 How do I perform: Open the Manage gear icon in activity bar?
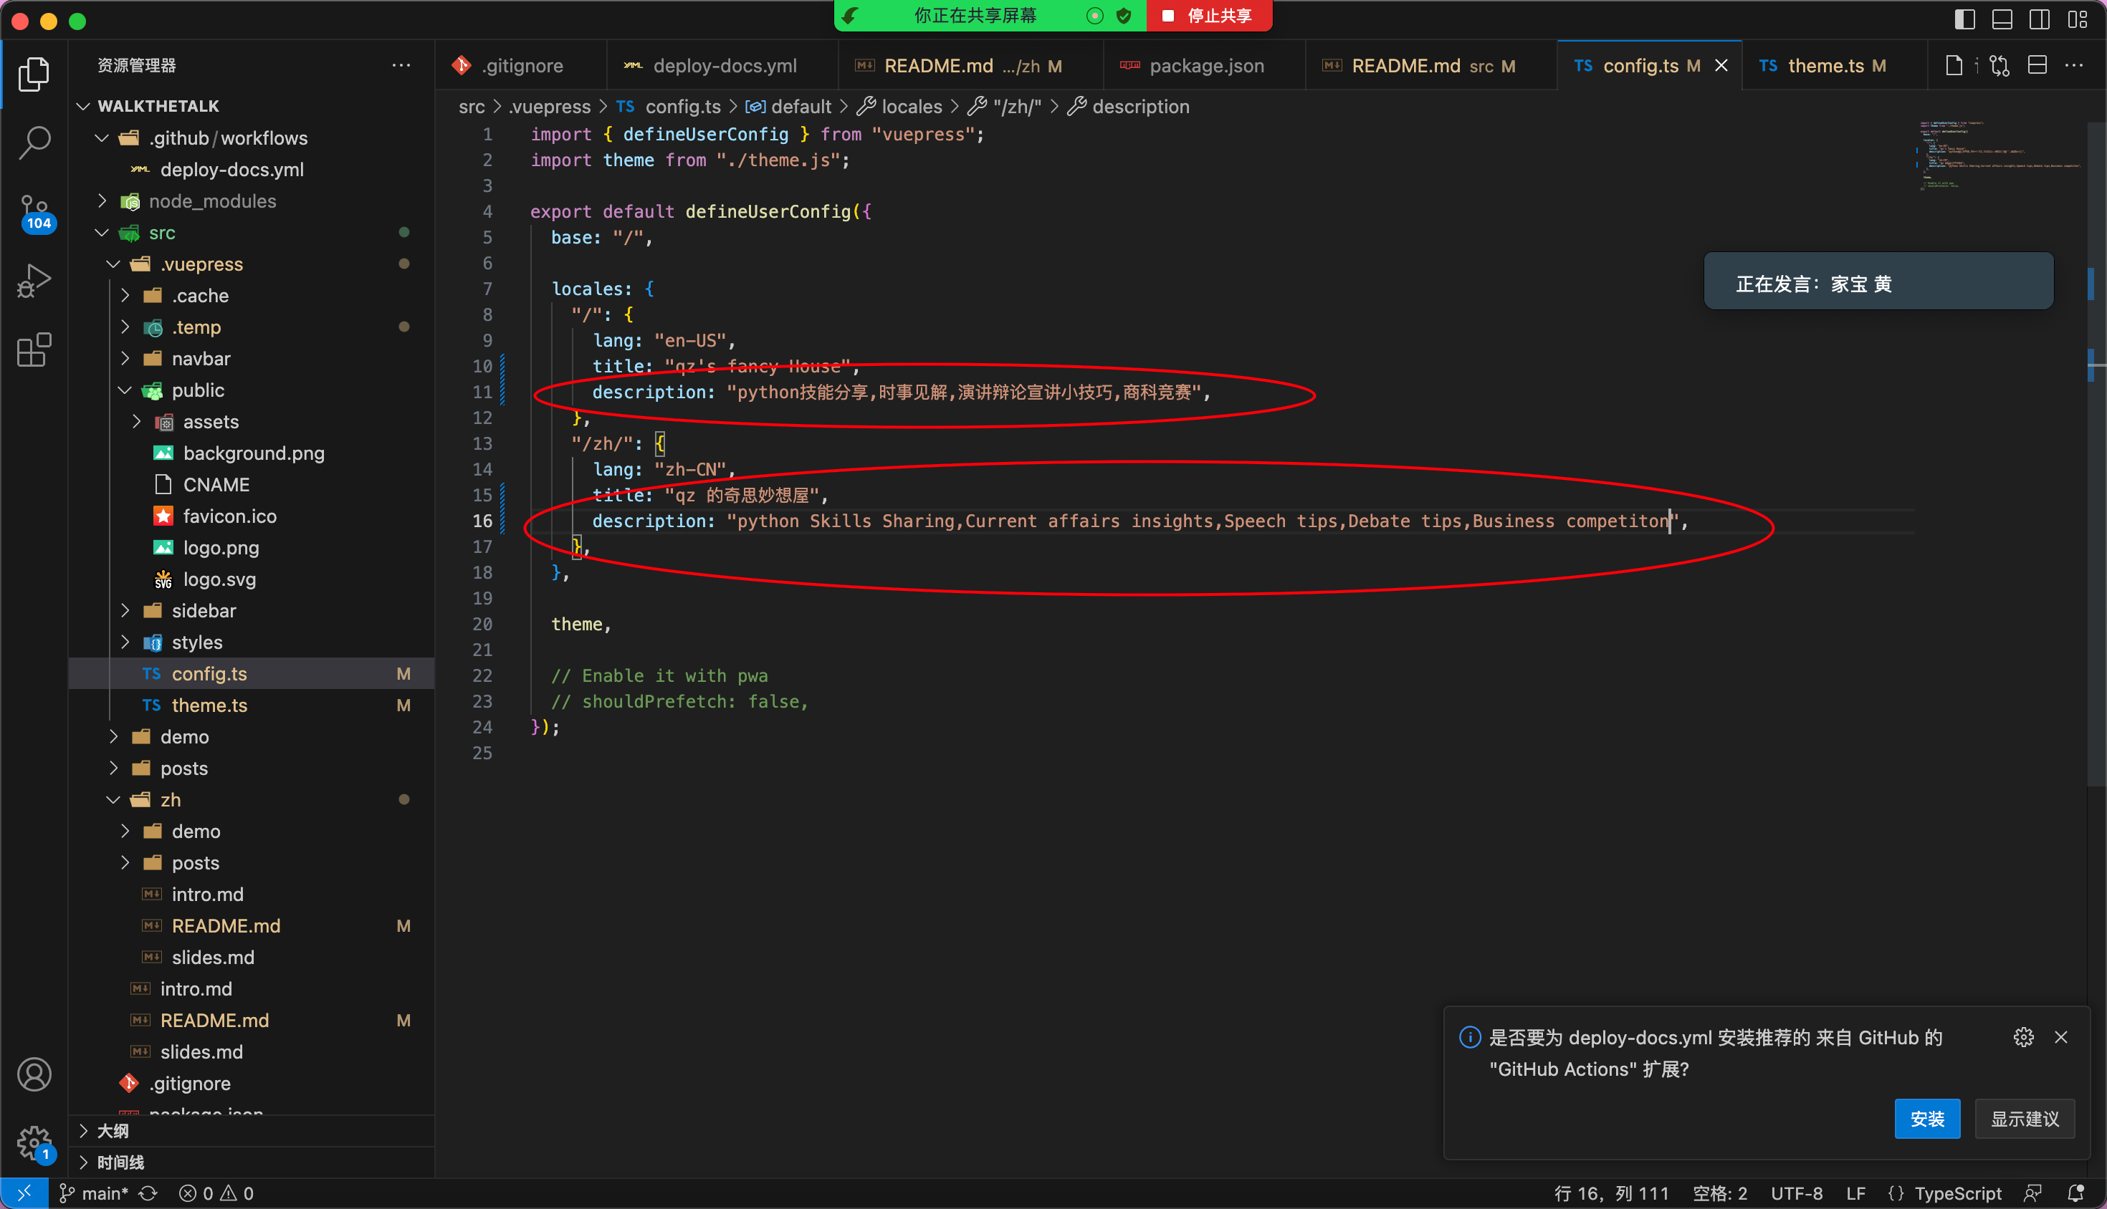click(x=34, y=1143)
